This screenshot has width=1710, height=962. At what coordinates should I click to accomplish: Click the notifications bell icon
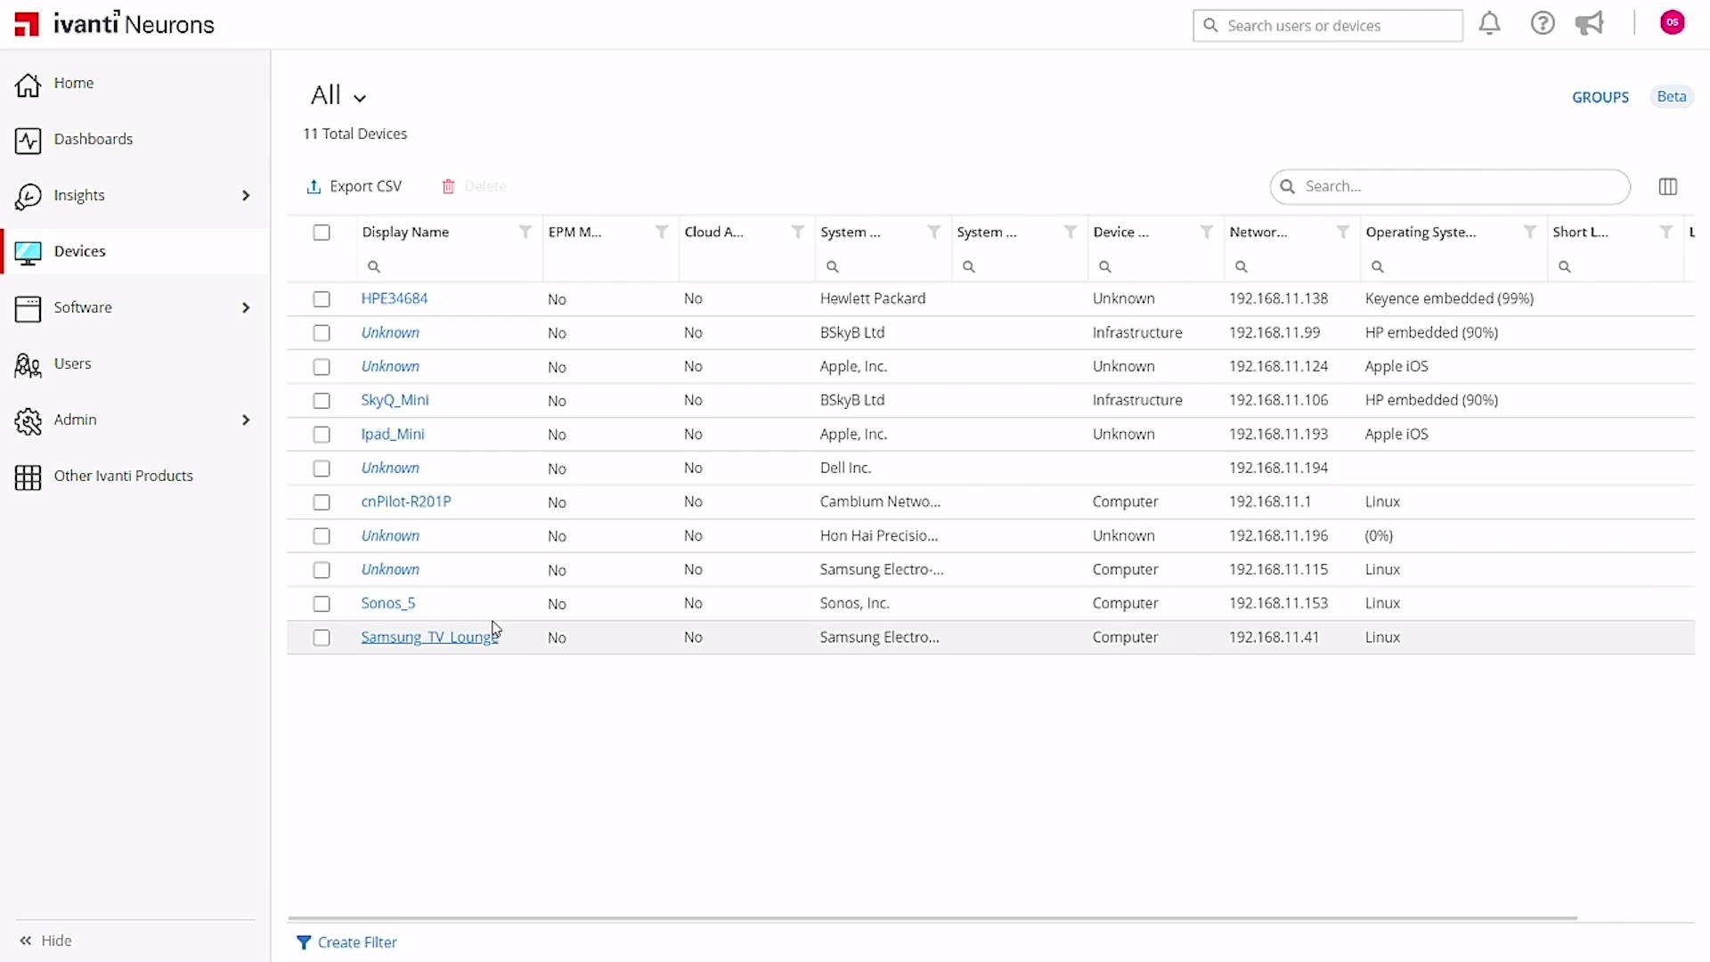click(x=1490, y=24)
